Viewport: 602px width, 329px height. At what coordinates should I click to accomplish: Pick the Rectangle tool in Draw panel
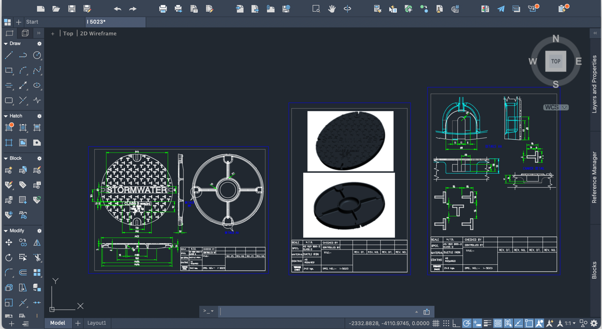(x=9, y=70)
